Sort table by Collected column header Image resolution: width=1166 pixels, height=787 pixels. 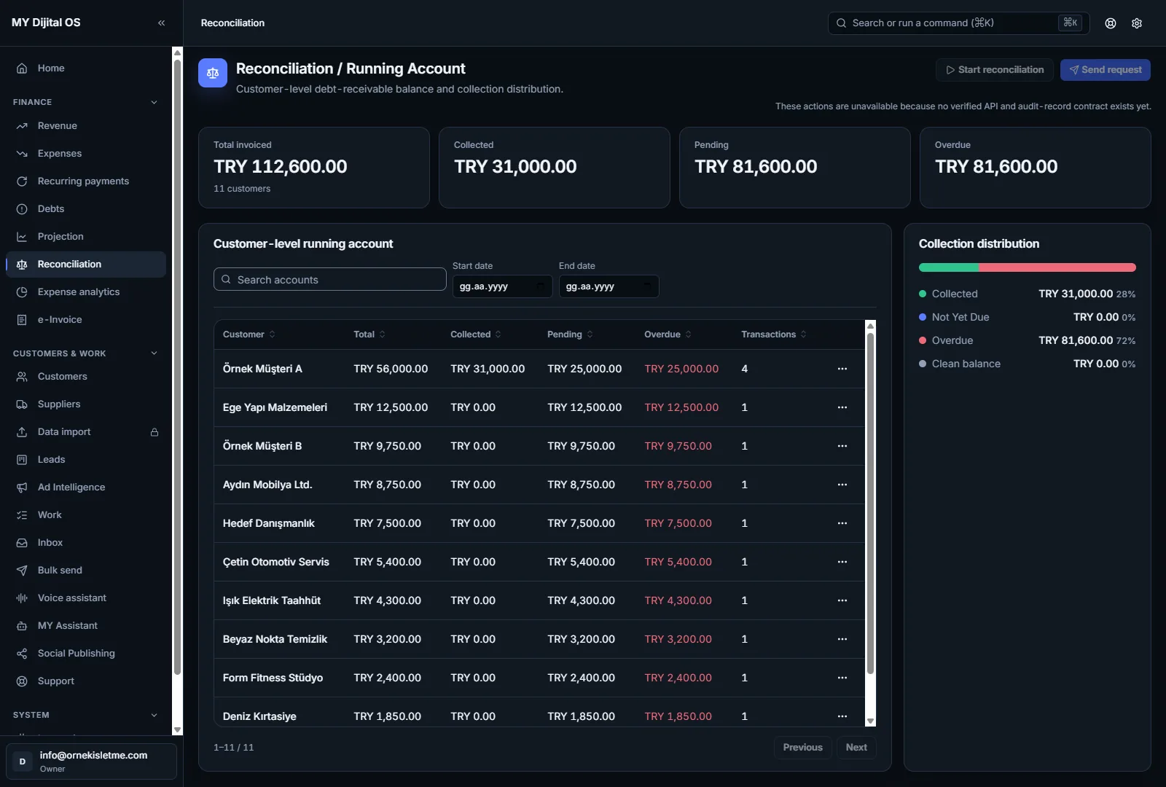476,334
